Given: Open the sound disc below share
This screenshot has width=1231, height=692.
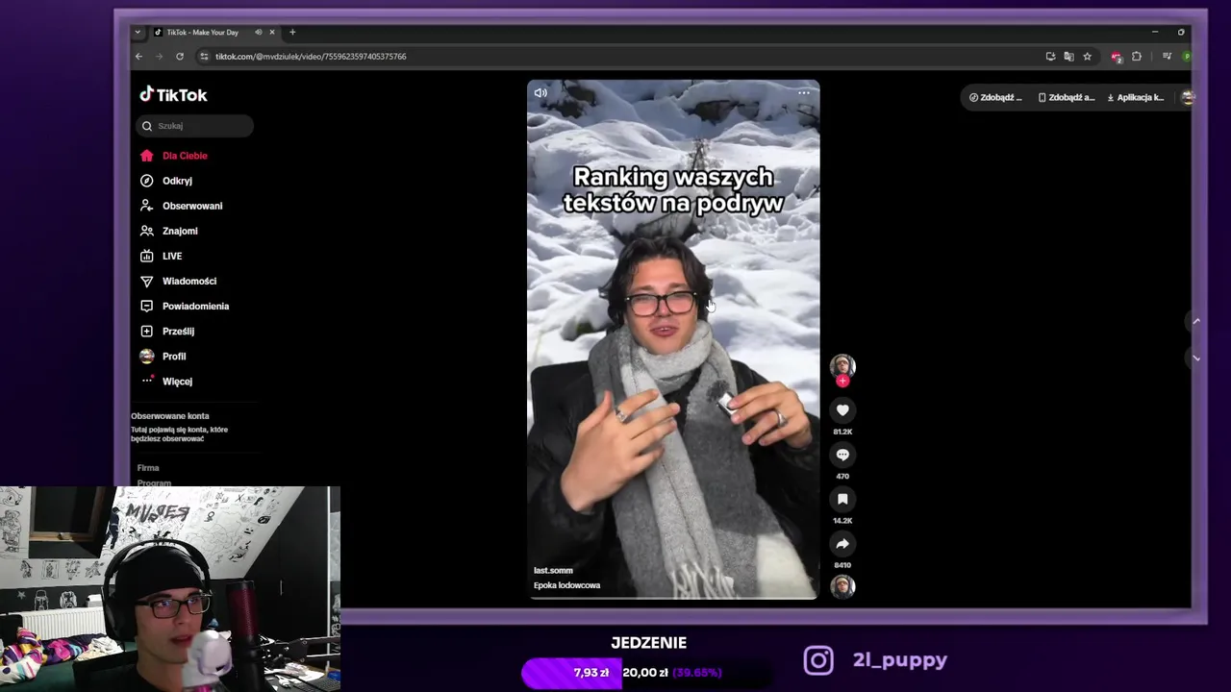Looking at the screenshot, I should [842, 586].
